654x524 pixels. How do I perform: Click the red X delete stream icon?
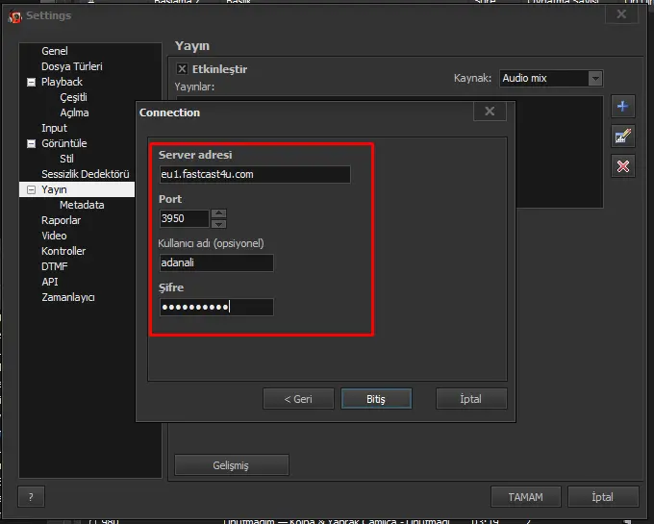[622, 166]
